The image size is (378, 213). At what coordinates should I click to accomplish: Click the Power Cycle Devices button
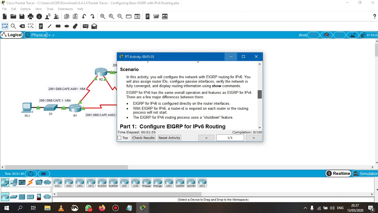pyautogui.click(x=31, y=174)
